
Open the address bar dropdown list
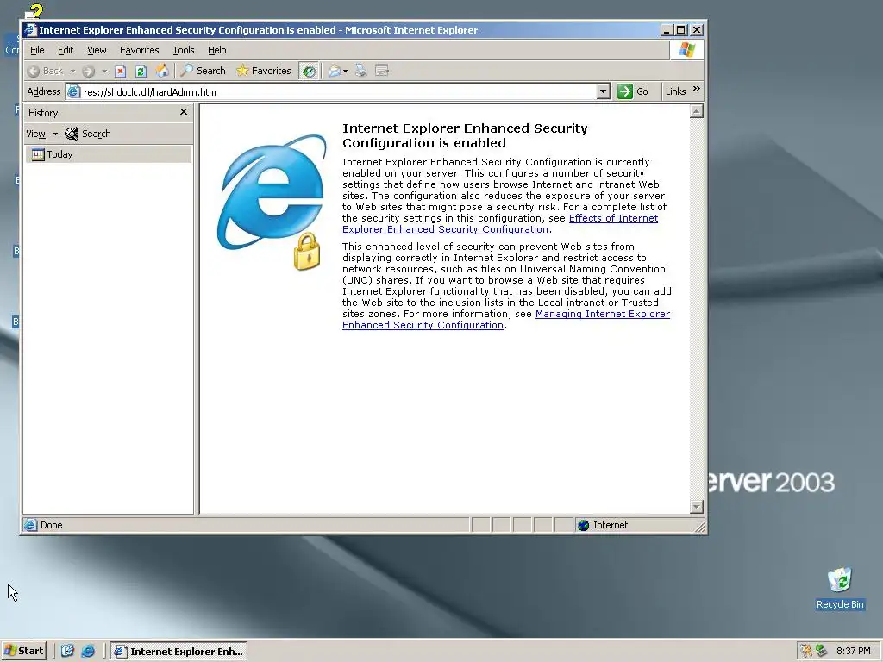point(603,91)
